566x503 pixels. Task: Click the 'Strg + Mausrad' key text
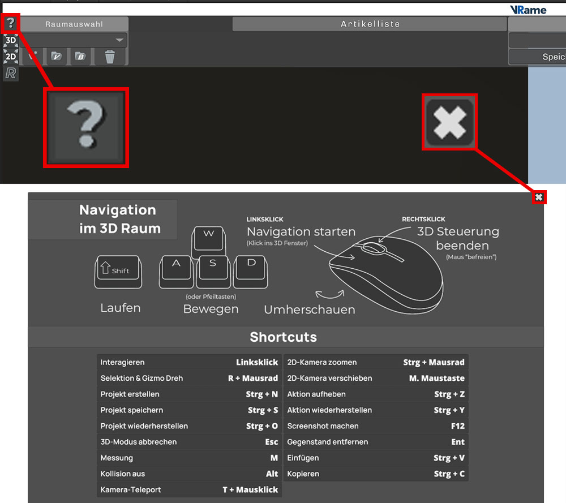(434, 362)
